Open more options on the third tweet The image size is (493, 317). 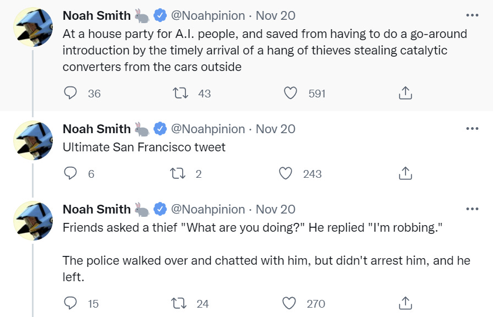[472, 209]
